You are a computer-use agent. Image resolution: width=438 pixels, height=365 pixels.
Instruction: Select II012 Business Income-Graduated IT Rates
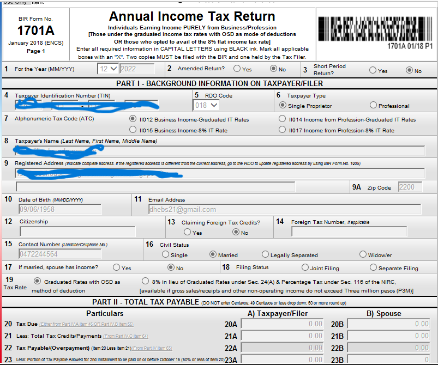pyautogui.click(x=133, y=119)
